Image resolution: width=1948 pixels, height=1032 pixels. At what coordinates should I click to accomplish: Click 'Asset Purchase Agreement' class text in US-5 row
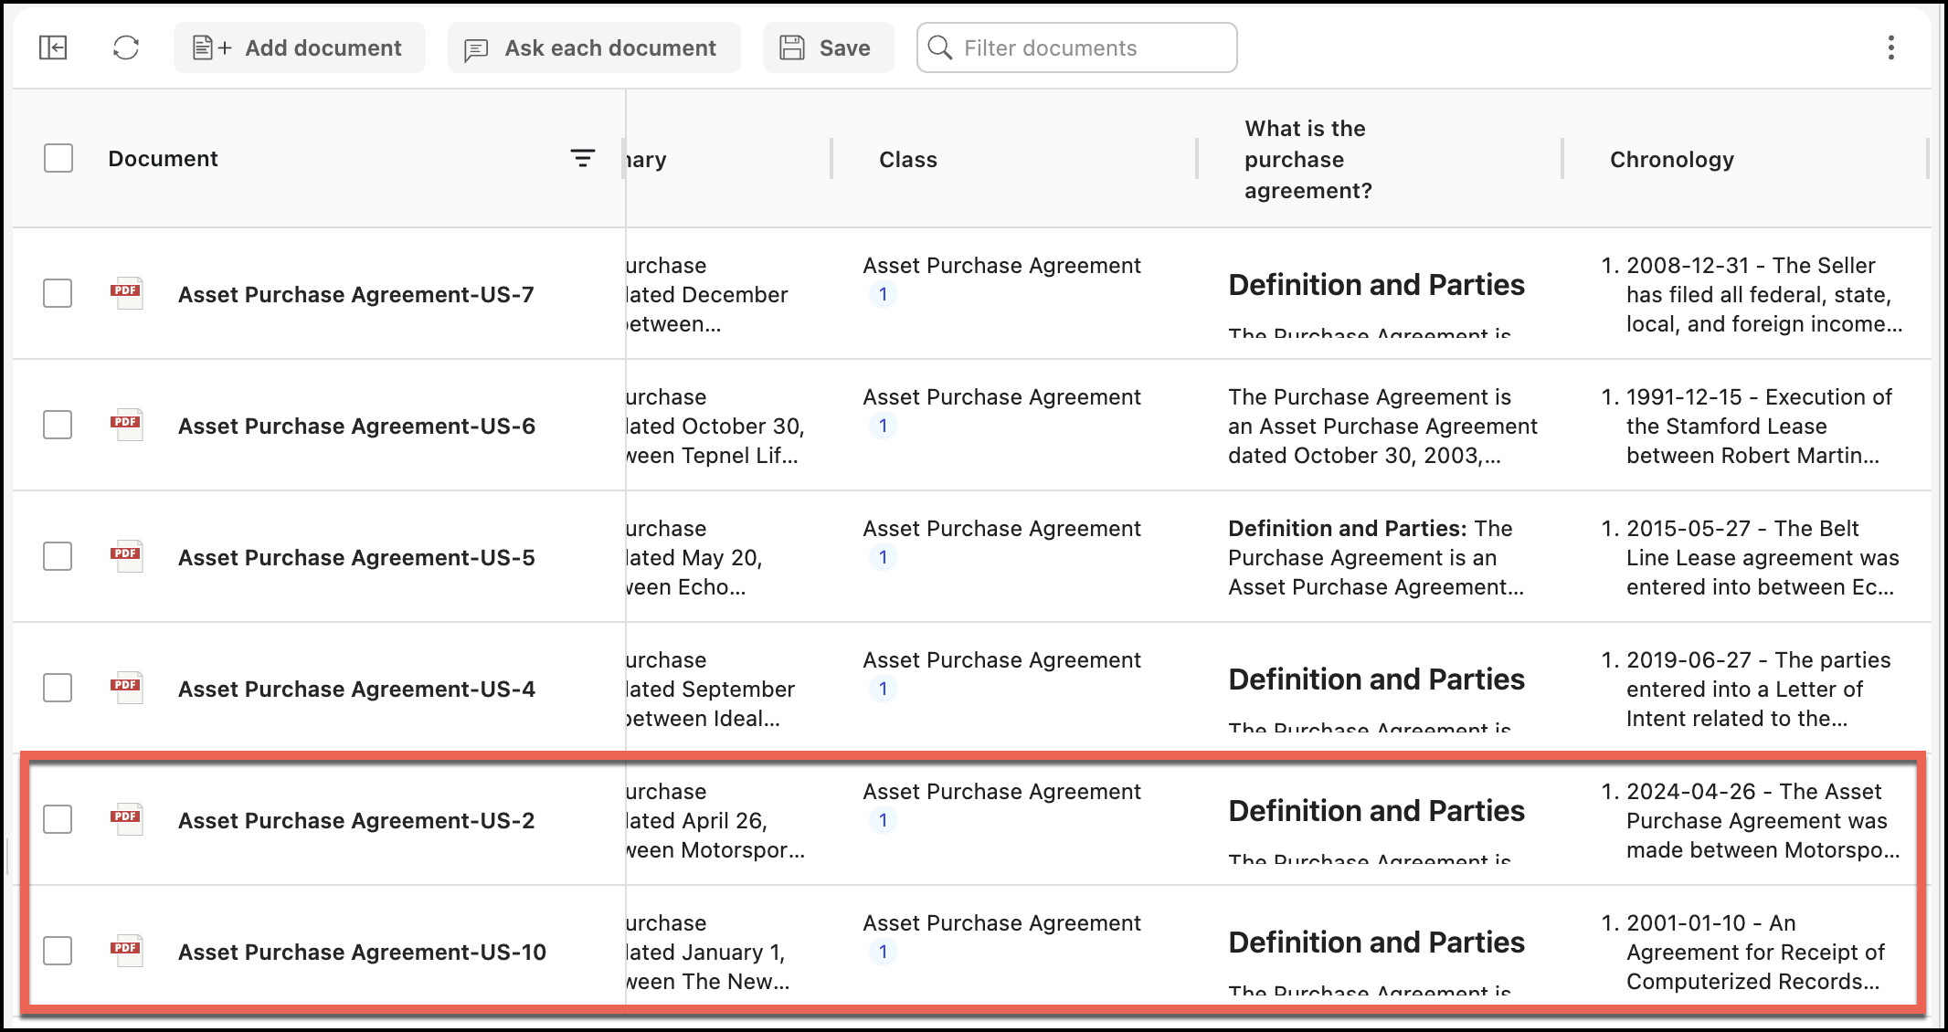tap(1001, 529)
